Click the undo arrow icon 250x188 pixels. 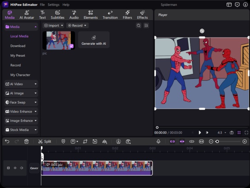tap(7, 142)
